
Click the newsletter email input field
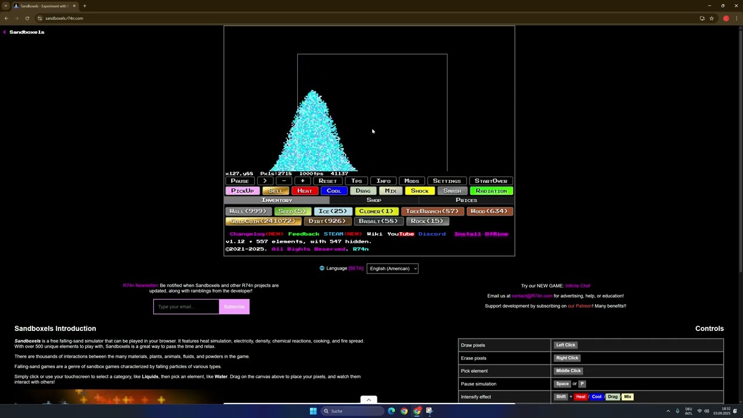[186, 307]
